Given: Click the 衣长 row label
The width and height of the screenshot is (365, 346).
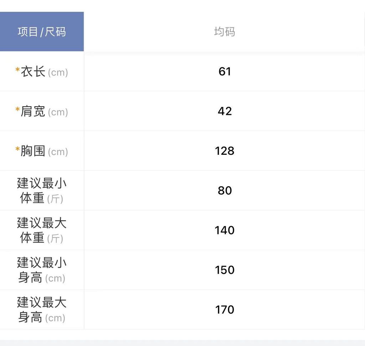Looking at the screenshot, I should click(33, 72).
